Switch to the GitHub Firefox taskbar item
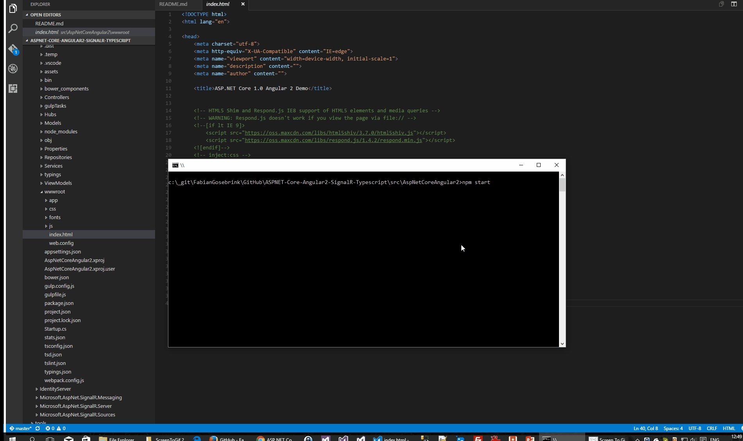The image size is (743, 441). (x=227, y=439)
